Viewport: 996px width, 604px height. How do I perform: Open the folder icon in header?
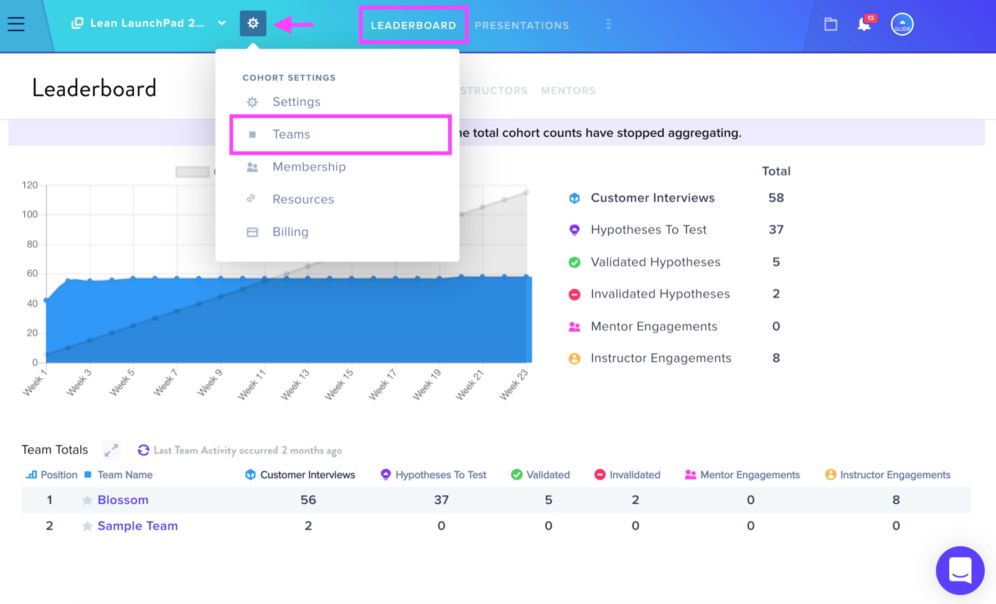tap(831, 24)
